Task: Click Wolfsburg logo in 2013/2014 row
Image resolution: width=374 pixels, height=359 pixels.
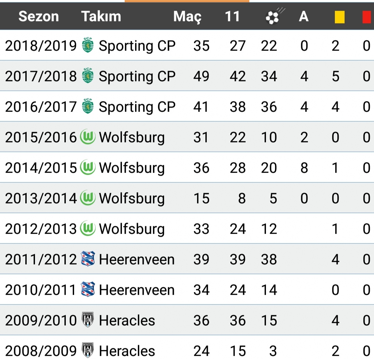Action: [88, 198]
